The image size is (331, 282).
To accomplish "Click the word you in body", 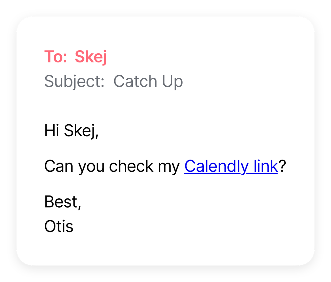I will [x=91, y=168].
